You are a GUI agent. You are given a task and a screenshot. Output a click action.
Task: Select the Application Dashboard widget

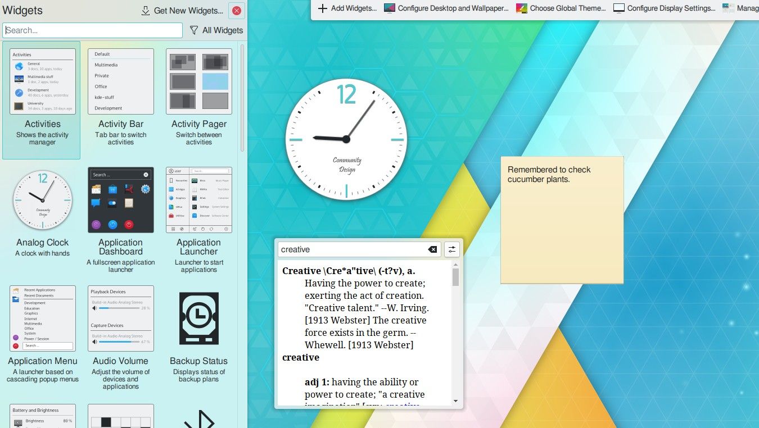click(x=120, y=219)
